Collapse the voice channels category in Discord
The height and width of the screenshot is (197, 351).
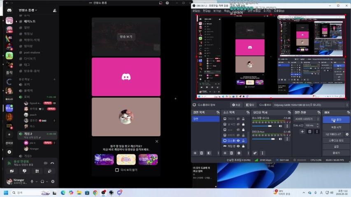(25, 79)
